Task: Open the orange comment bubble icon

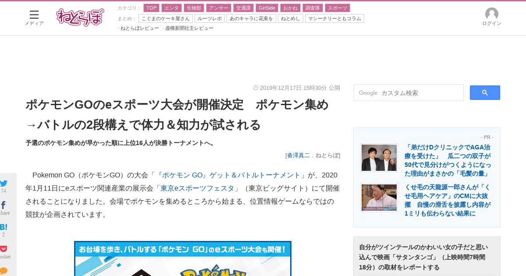Action: click(4, 271)
